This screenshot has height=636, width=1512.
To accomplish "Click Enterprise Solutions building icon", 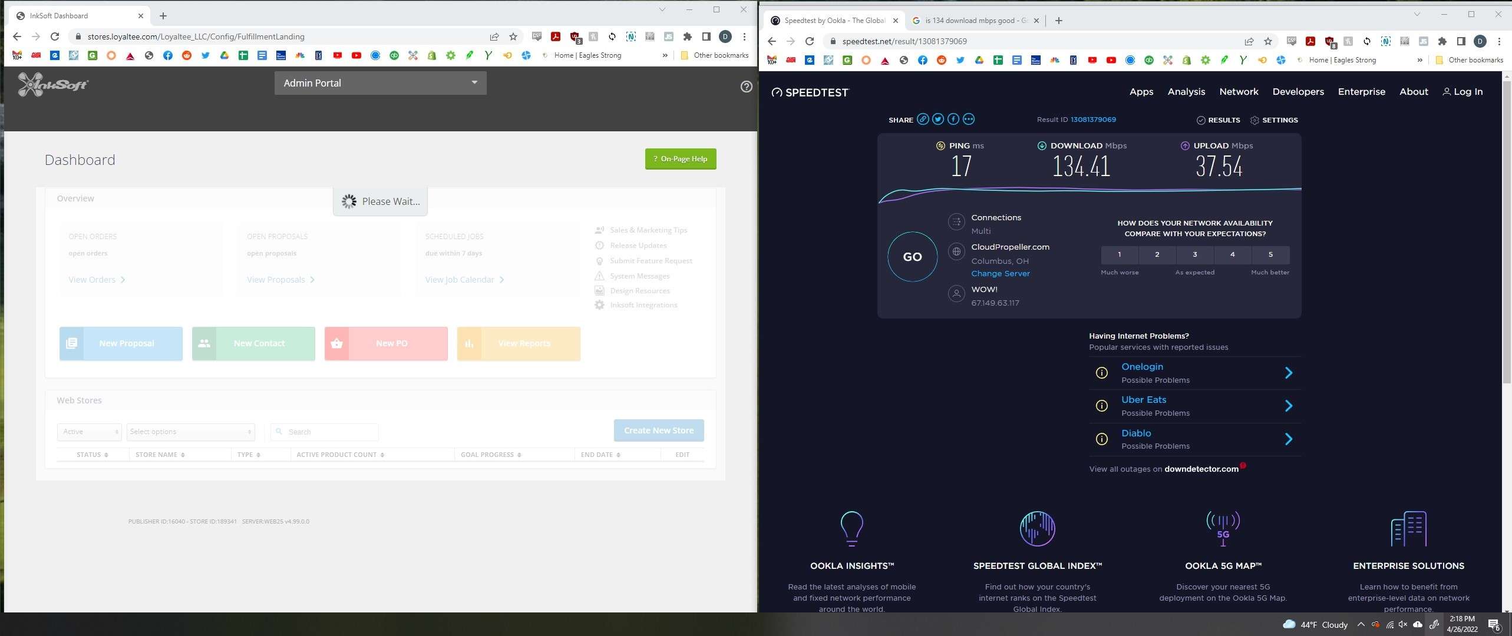I will [1408, 528].
